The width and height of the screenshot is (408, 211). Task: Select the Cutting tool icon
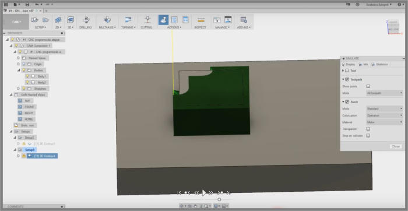[x=147, y=20]
